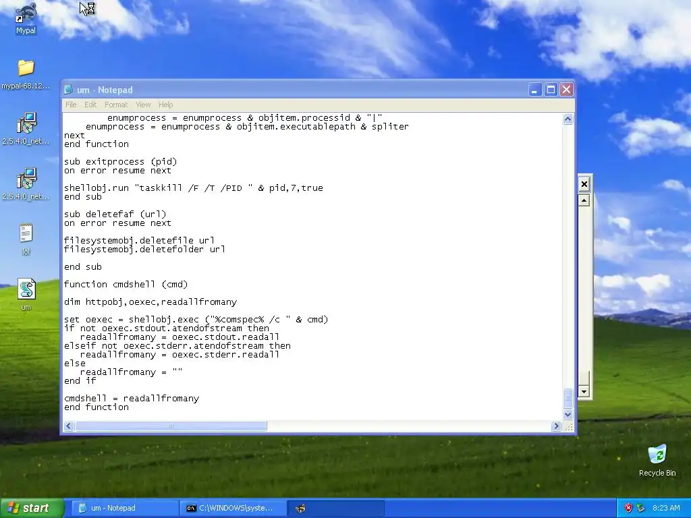Click the line 'dim httpobj,oexec,readallfromany'
The height and width of the screenshot is (518, 691).
pos(150,301)
